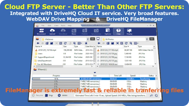This screenshot has width=189, height=106.
Task: Open the D:\Photos path dropdown
Action: pos(147,39)
